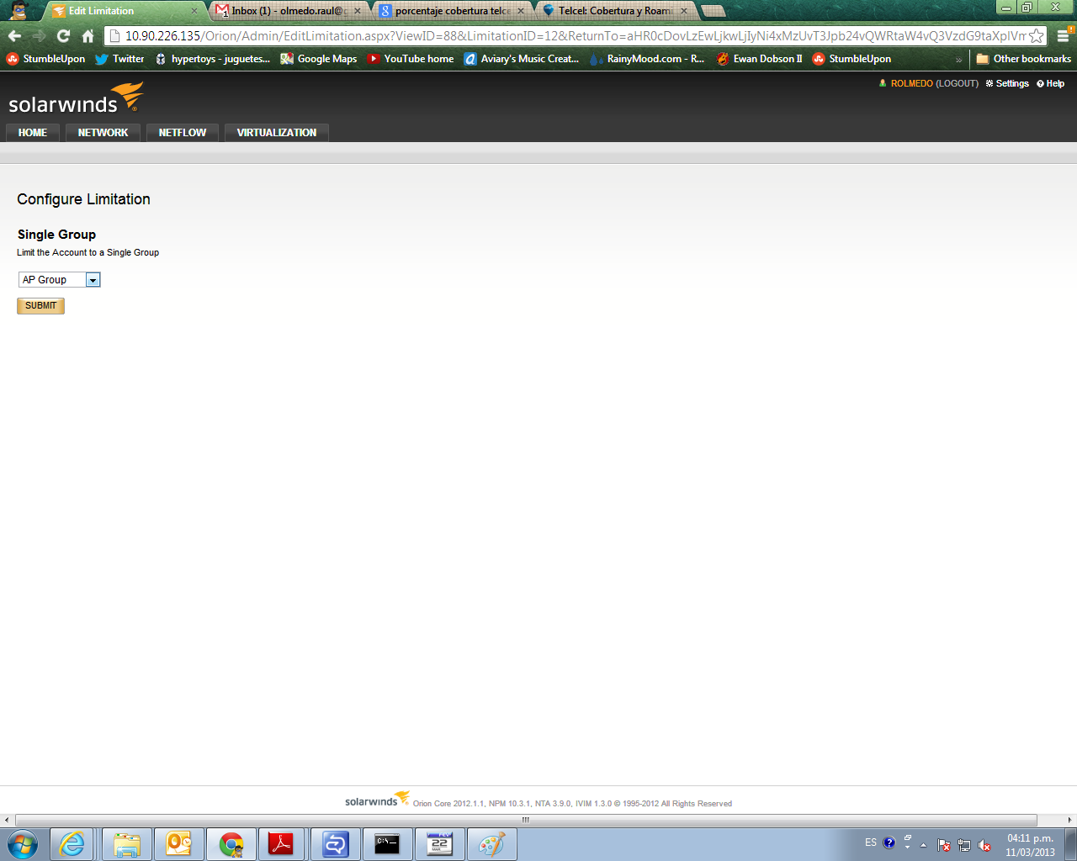This screenshot has height=861, width=1077.
Task: Open Adobe Reader from the taskbar
Action: point(281,844)
